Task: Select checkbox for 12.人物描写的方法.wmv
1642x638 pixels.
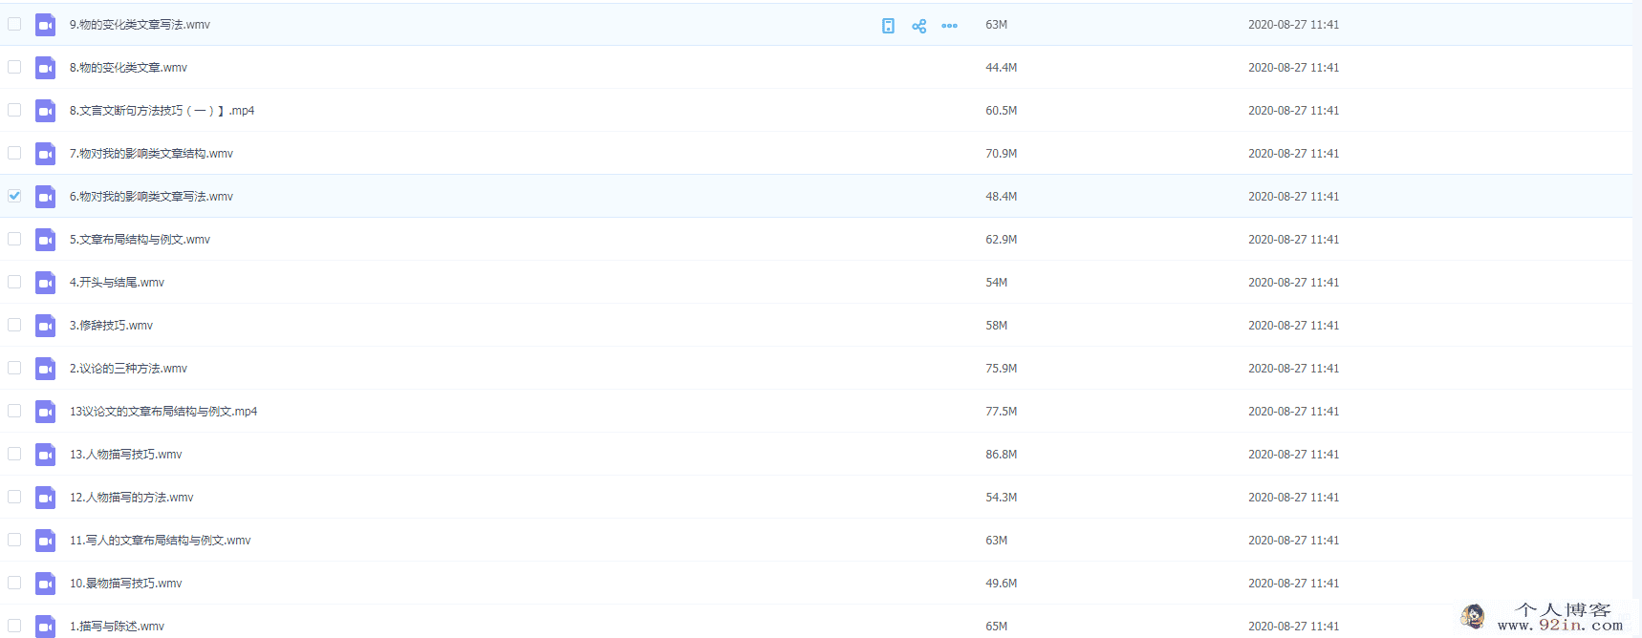Action: [x=14, y=497]
